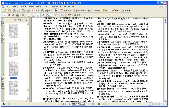Click the Fit Width icon
169x108 pixels.
pos(38,15)
